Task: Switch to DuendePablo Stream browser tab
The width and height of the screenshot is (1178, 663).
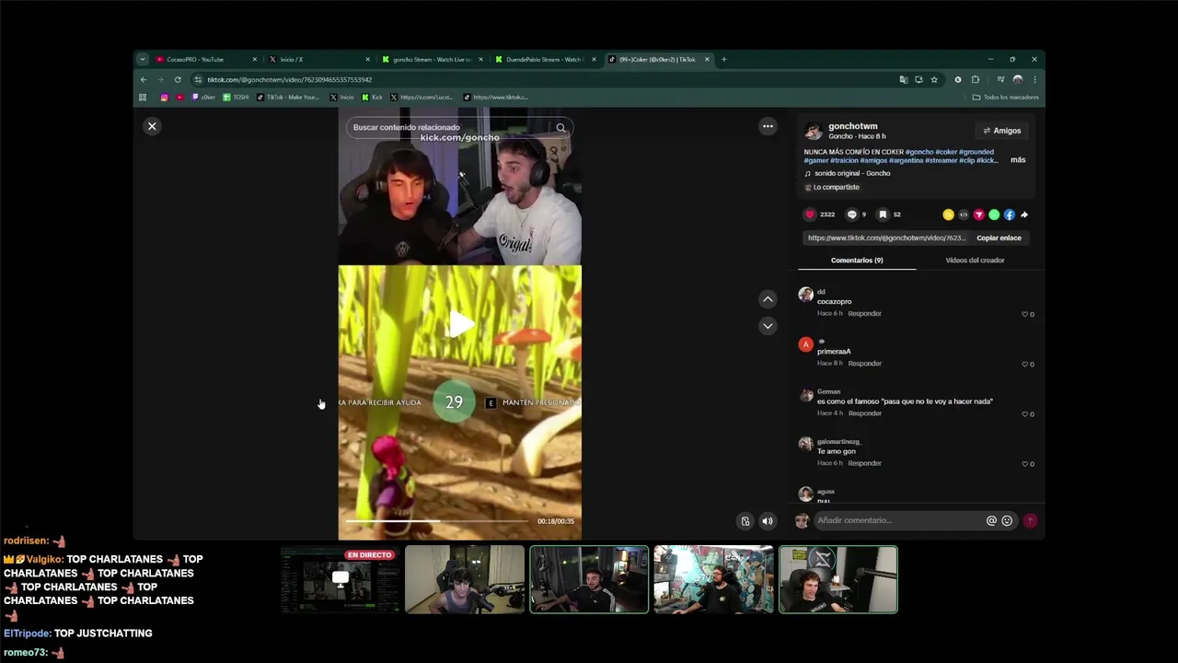Action: pos(543,60)
